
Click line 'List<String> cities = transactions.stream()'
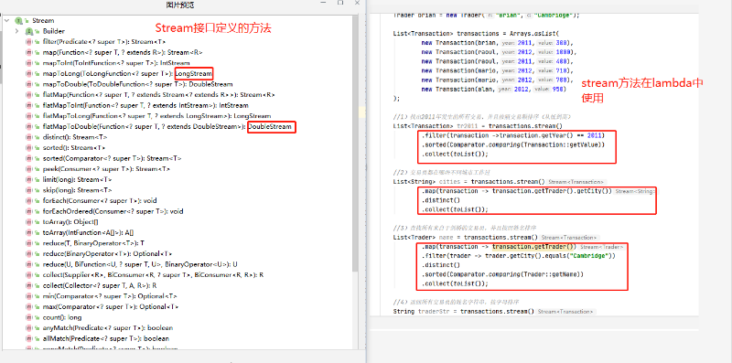pyautogui.click(x=469, y=181)
